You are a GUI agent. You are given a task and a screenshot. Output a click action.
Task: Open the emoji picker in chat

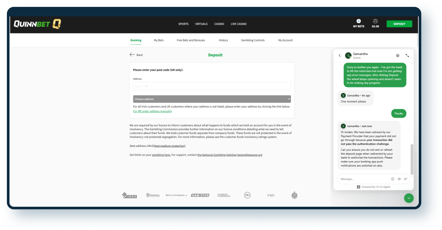pyautogui.click(x=392, y=179)
